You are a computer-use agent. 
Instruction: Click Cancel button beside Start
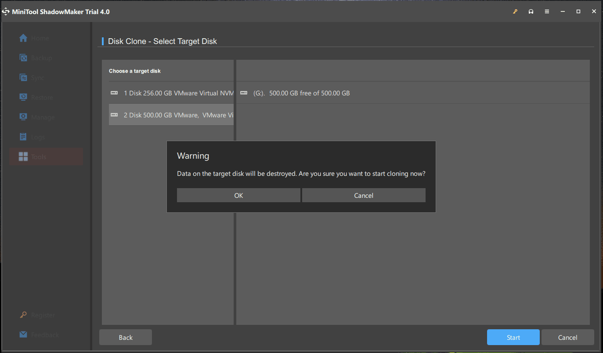(567, 338)
